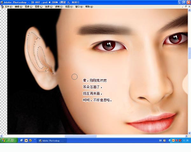Open the 文件(F) menu
The width and height of the screenshot is (191, 152).
8,6
